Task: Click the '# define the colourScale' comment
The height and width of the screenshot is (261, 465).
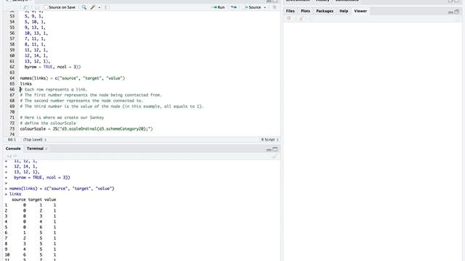Action: click(48, 123)
